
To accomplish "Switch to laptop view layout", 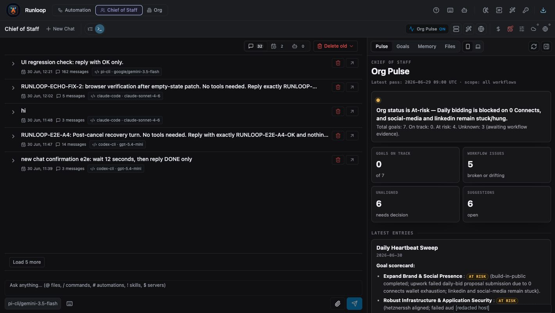I will (478, 47).
